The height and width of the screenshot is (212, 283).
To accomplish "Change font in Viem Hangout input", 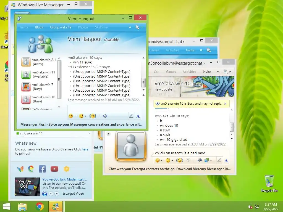I will pos(138,116).
